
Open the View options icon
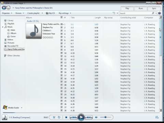point(114,13)
